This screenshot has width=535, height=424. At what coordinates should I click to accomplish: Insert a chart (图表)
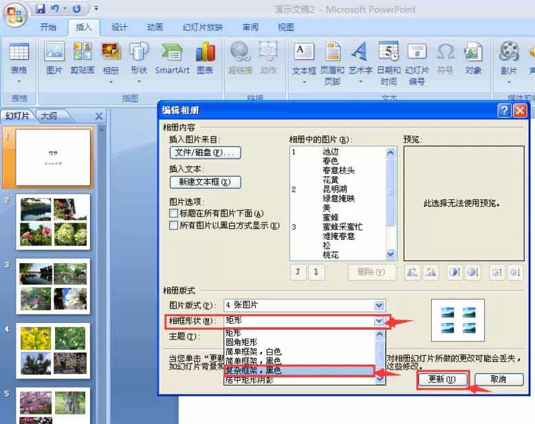pyautogui.click(x=205, y=58)
